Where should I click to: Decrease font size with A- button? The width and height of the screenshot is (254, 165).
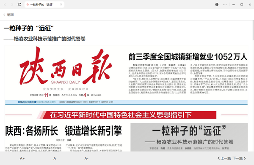click(86, 158)
